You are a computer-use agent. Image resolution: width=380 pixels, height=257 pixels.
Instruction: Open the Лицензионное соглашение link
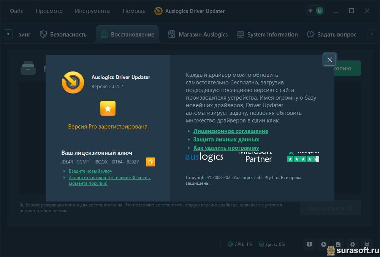click(231, 131)
